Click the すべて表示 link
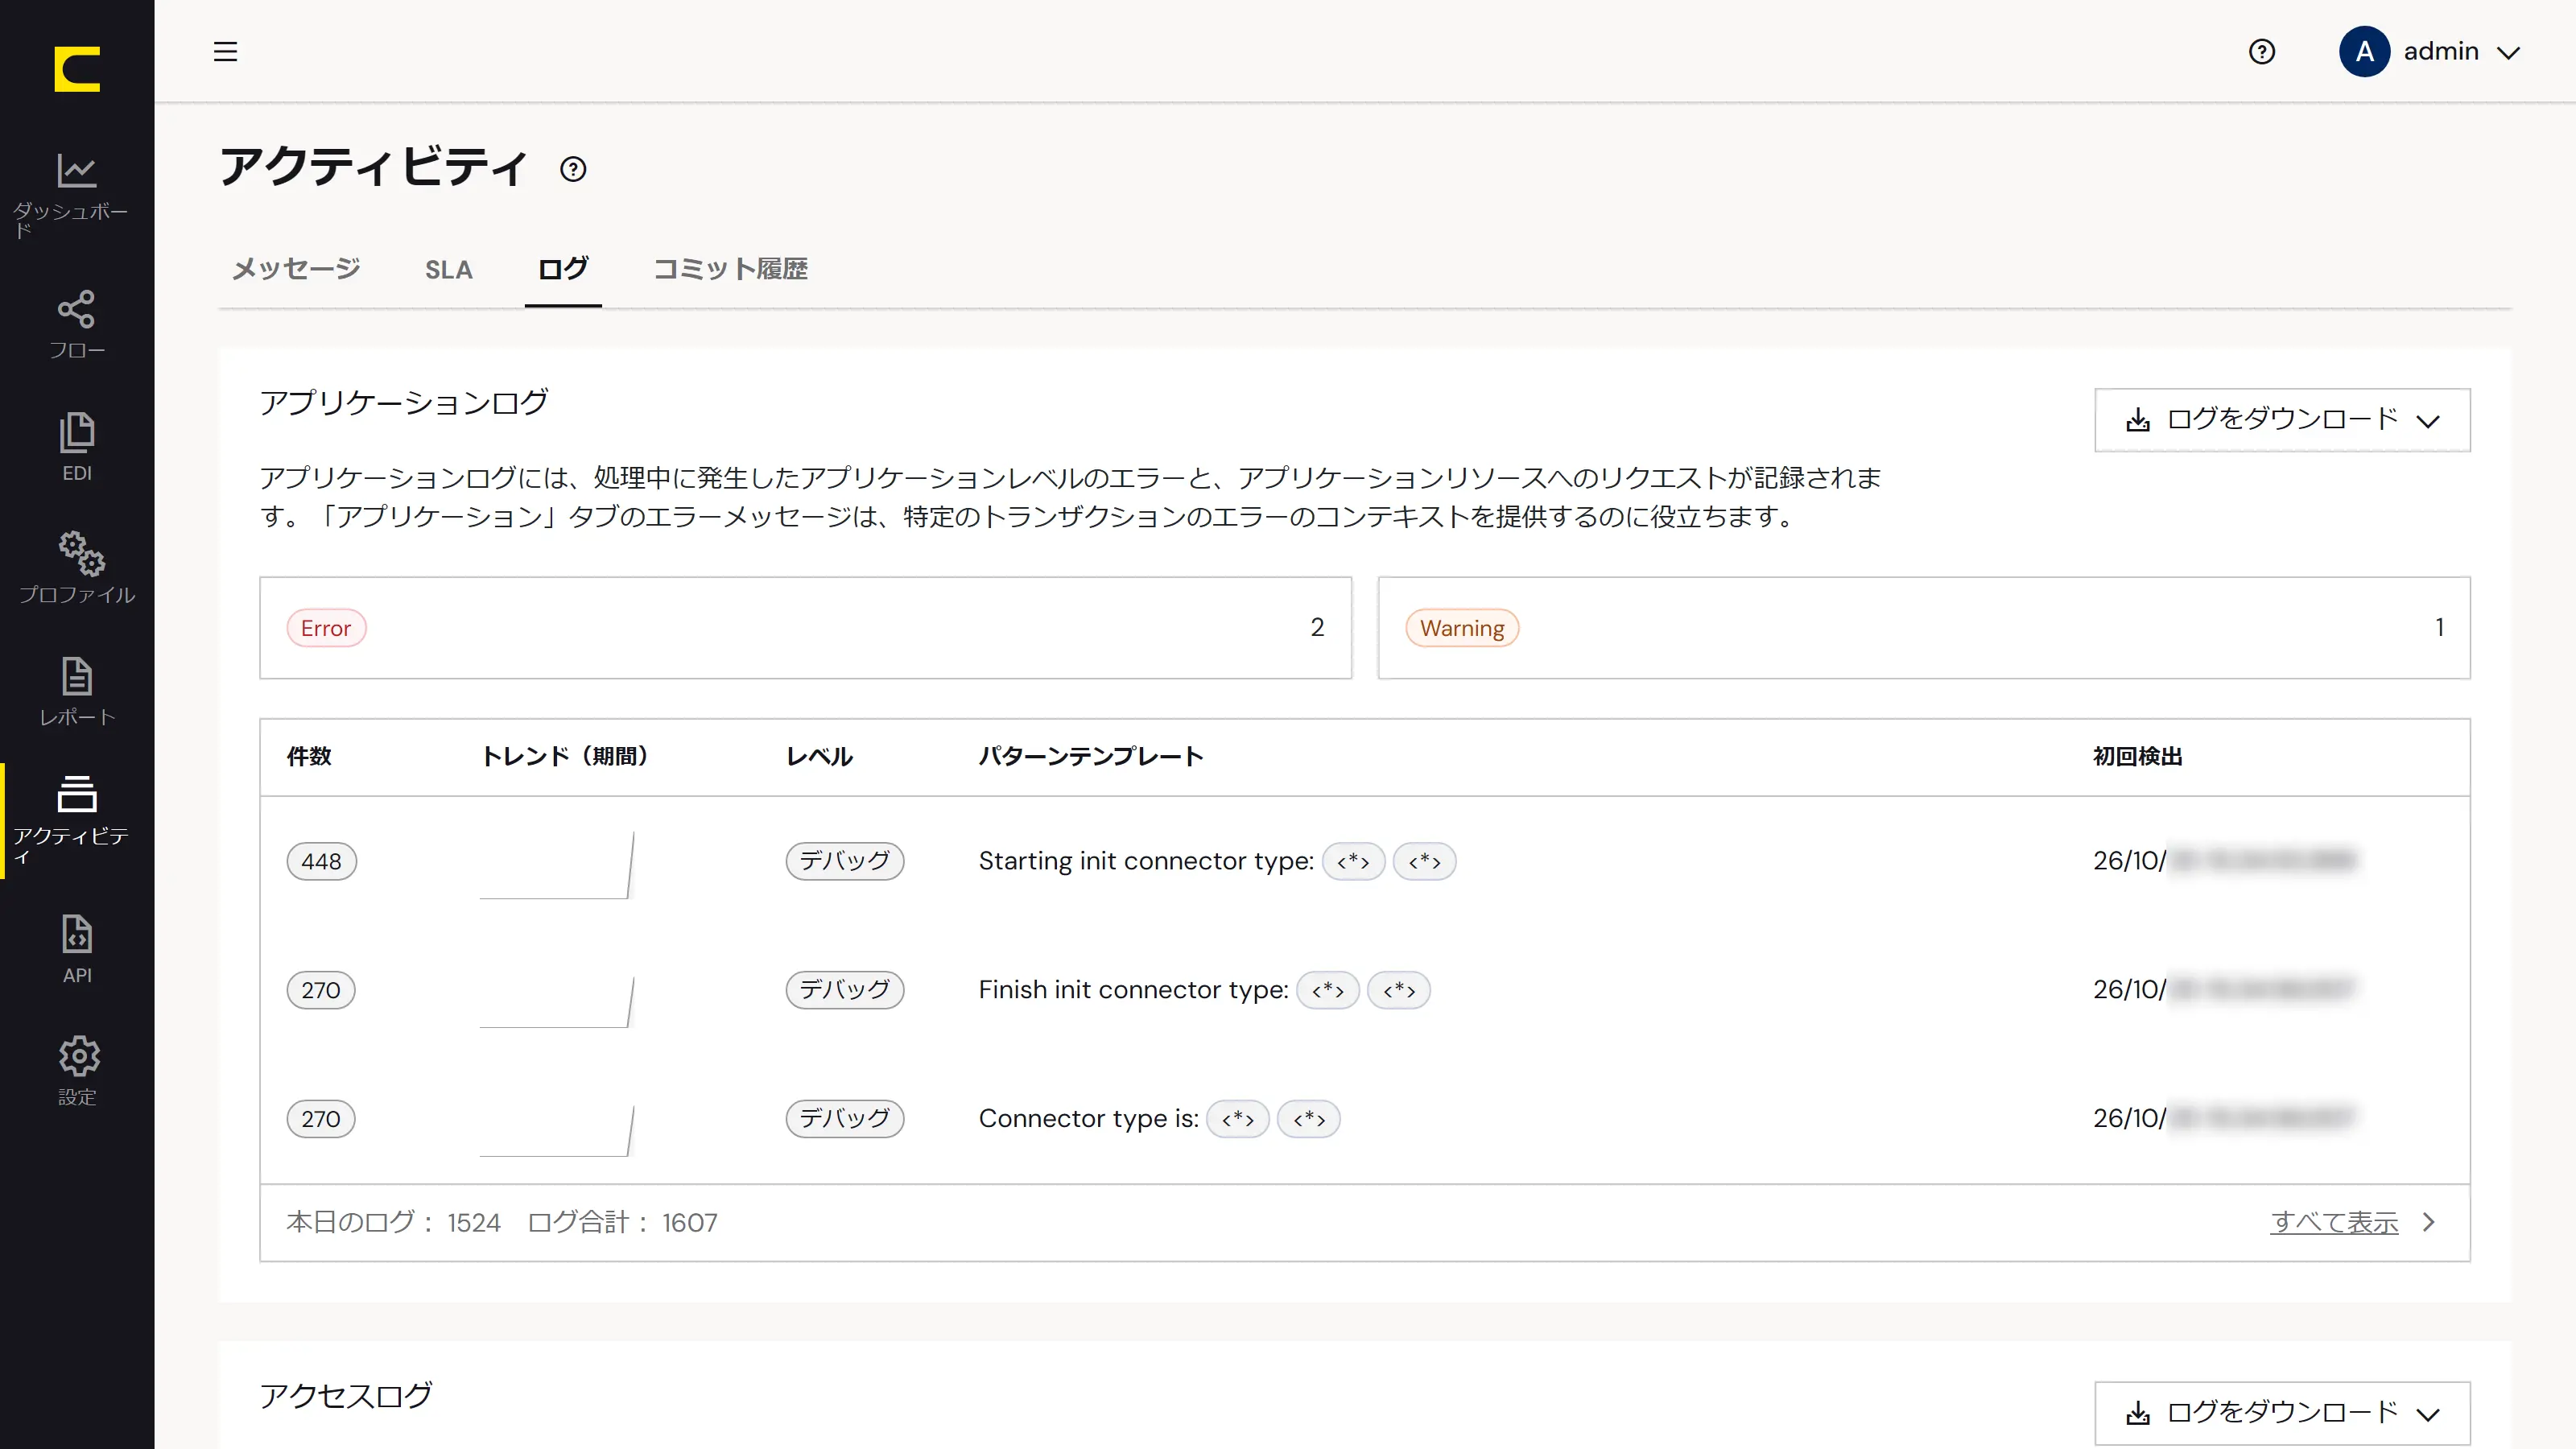This screenshot has height=1449, width=2576. click(2334, 1222)
